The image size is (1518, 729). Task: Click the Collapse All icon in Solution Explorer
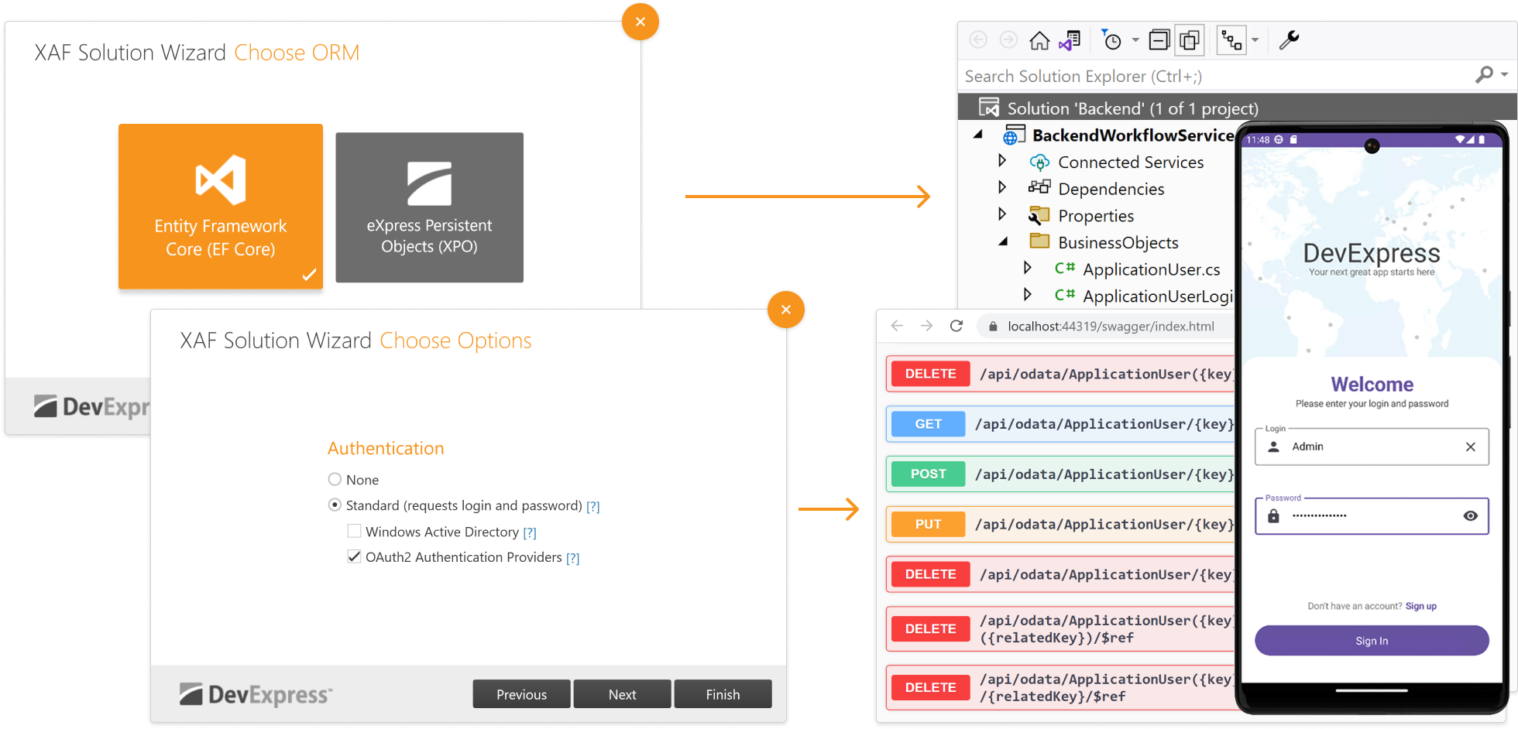point(1159,40)
